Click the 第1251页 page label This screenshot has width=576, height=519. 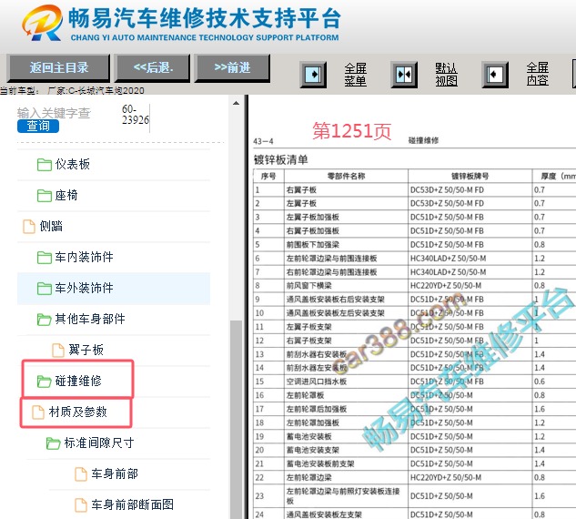click(352, 131)
